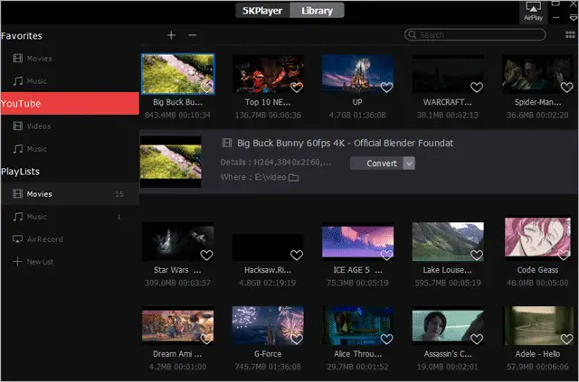Click the minus remove-media icon
Image resolution: width=579 pixels, height=382 pixels.
click(x=193, y=35)
